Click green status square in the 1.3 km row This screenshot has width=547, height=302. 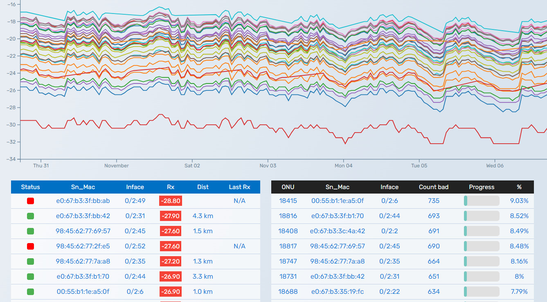(30, 261)
